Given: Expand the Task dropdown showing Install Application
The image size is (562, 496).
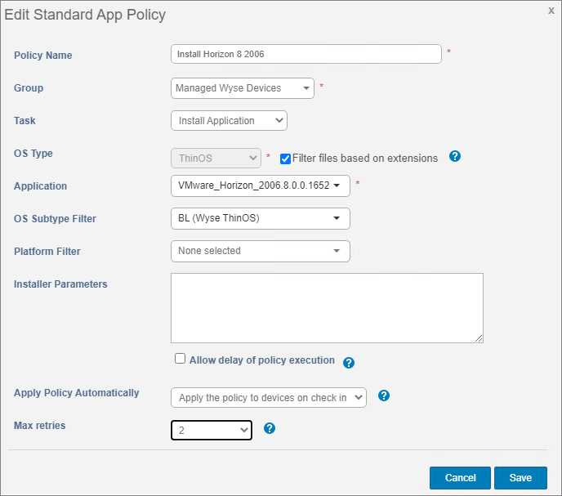Looking at the screenshot, I should pos(229,121).
